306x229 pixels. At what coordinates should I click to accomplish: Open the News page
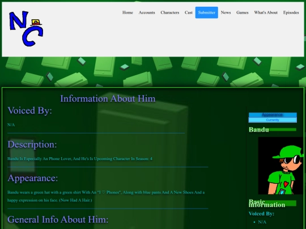click(x=226, y=12)
